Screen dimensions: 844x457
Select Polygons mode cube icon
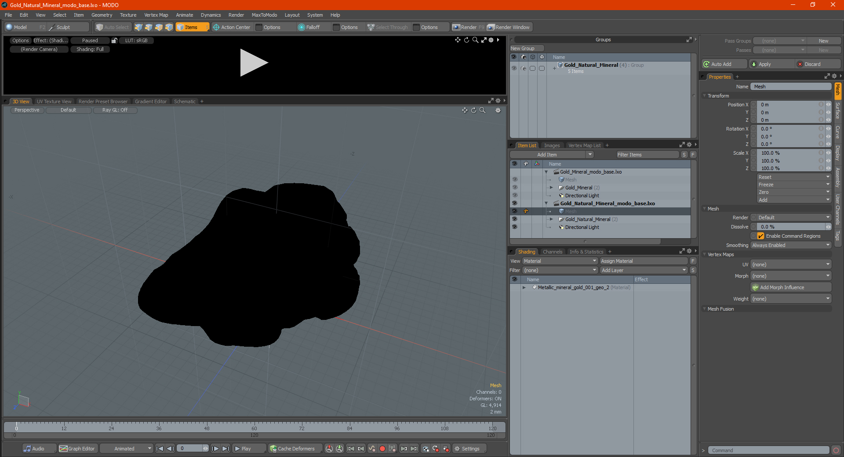click(159, 27)
